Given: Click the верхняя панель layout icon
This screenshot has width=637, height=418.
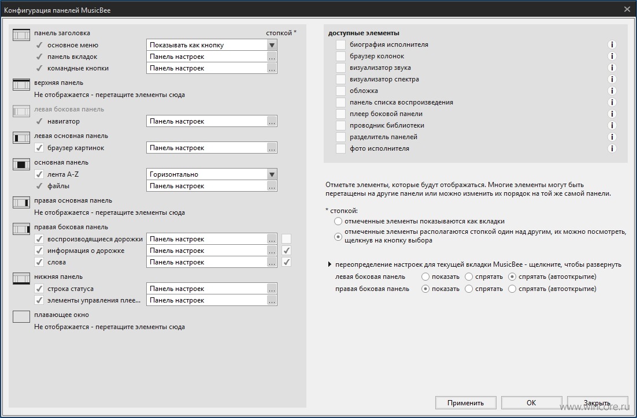Looking at the screenshot, I should tap(21, 84).
